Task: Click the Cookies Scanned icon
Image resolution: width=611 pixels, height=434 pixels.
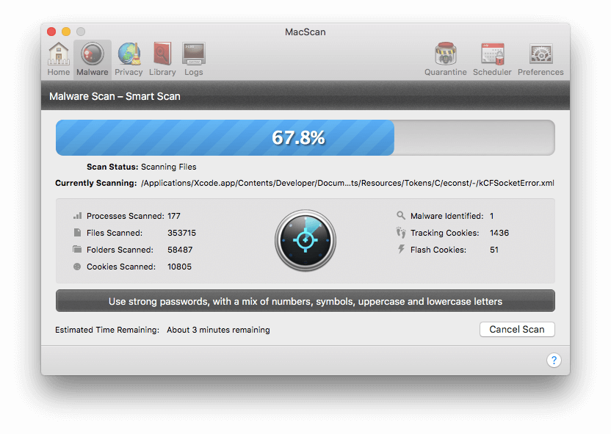Action: click(78, 267)
